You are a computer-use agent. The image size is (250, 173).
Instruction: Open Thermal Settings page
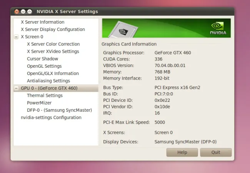[x=45, y=96]
